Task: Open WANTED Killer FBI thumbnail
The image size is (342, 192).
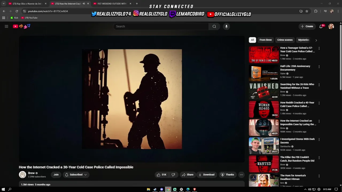Action: pos(264,164)
